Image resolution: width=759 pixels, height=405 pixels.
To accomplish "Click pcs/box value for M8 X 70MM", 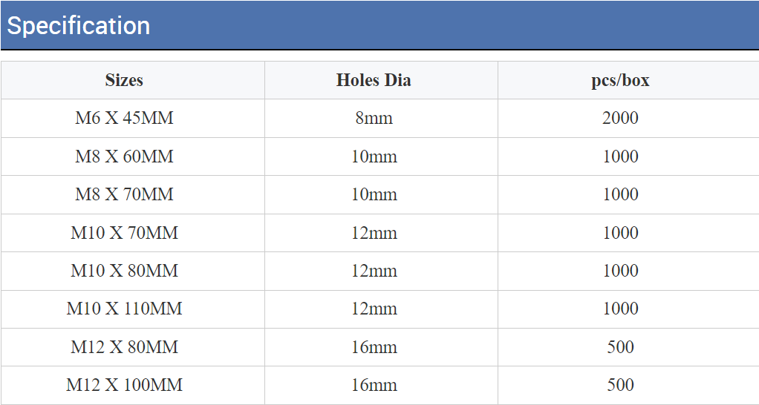I will (x=620, y=194).
